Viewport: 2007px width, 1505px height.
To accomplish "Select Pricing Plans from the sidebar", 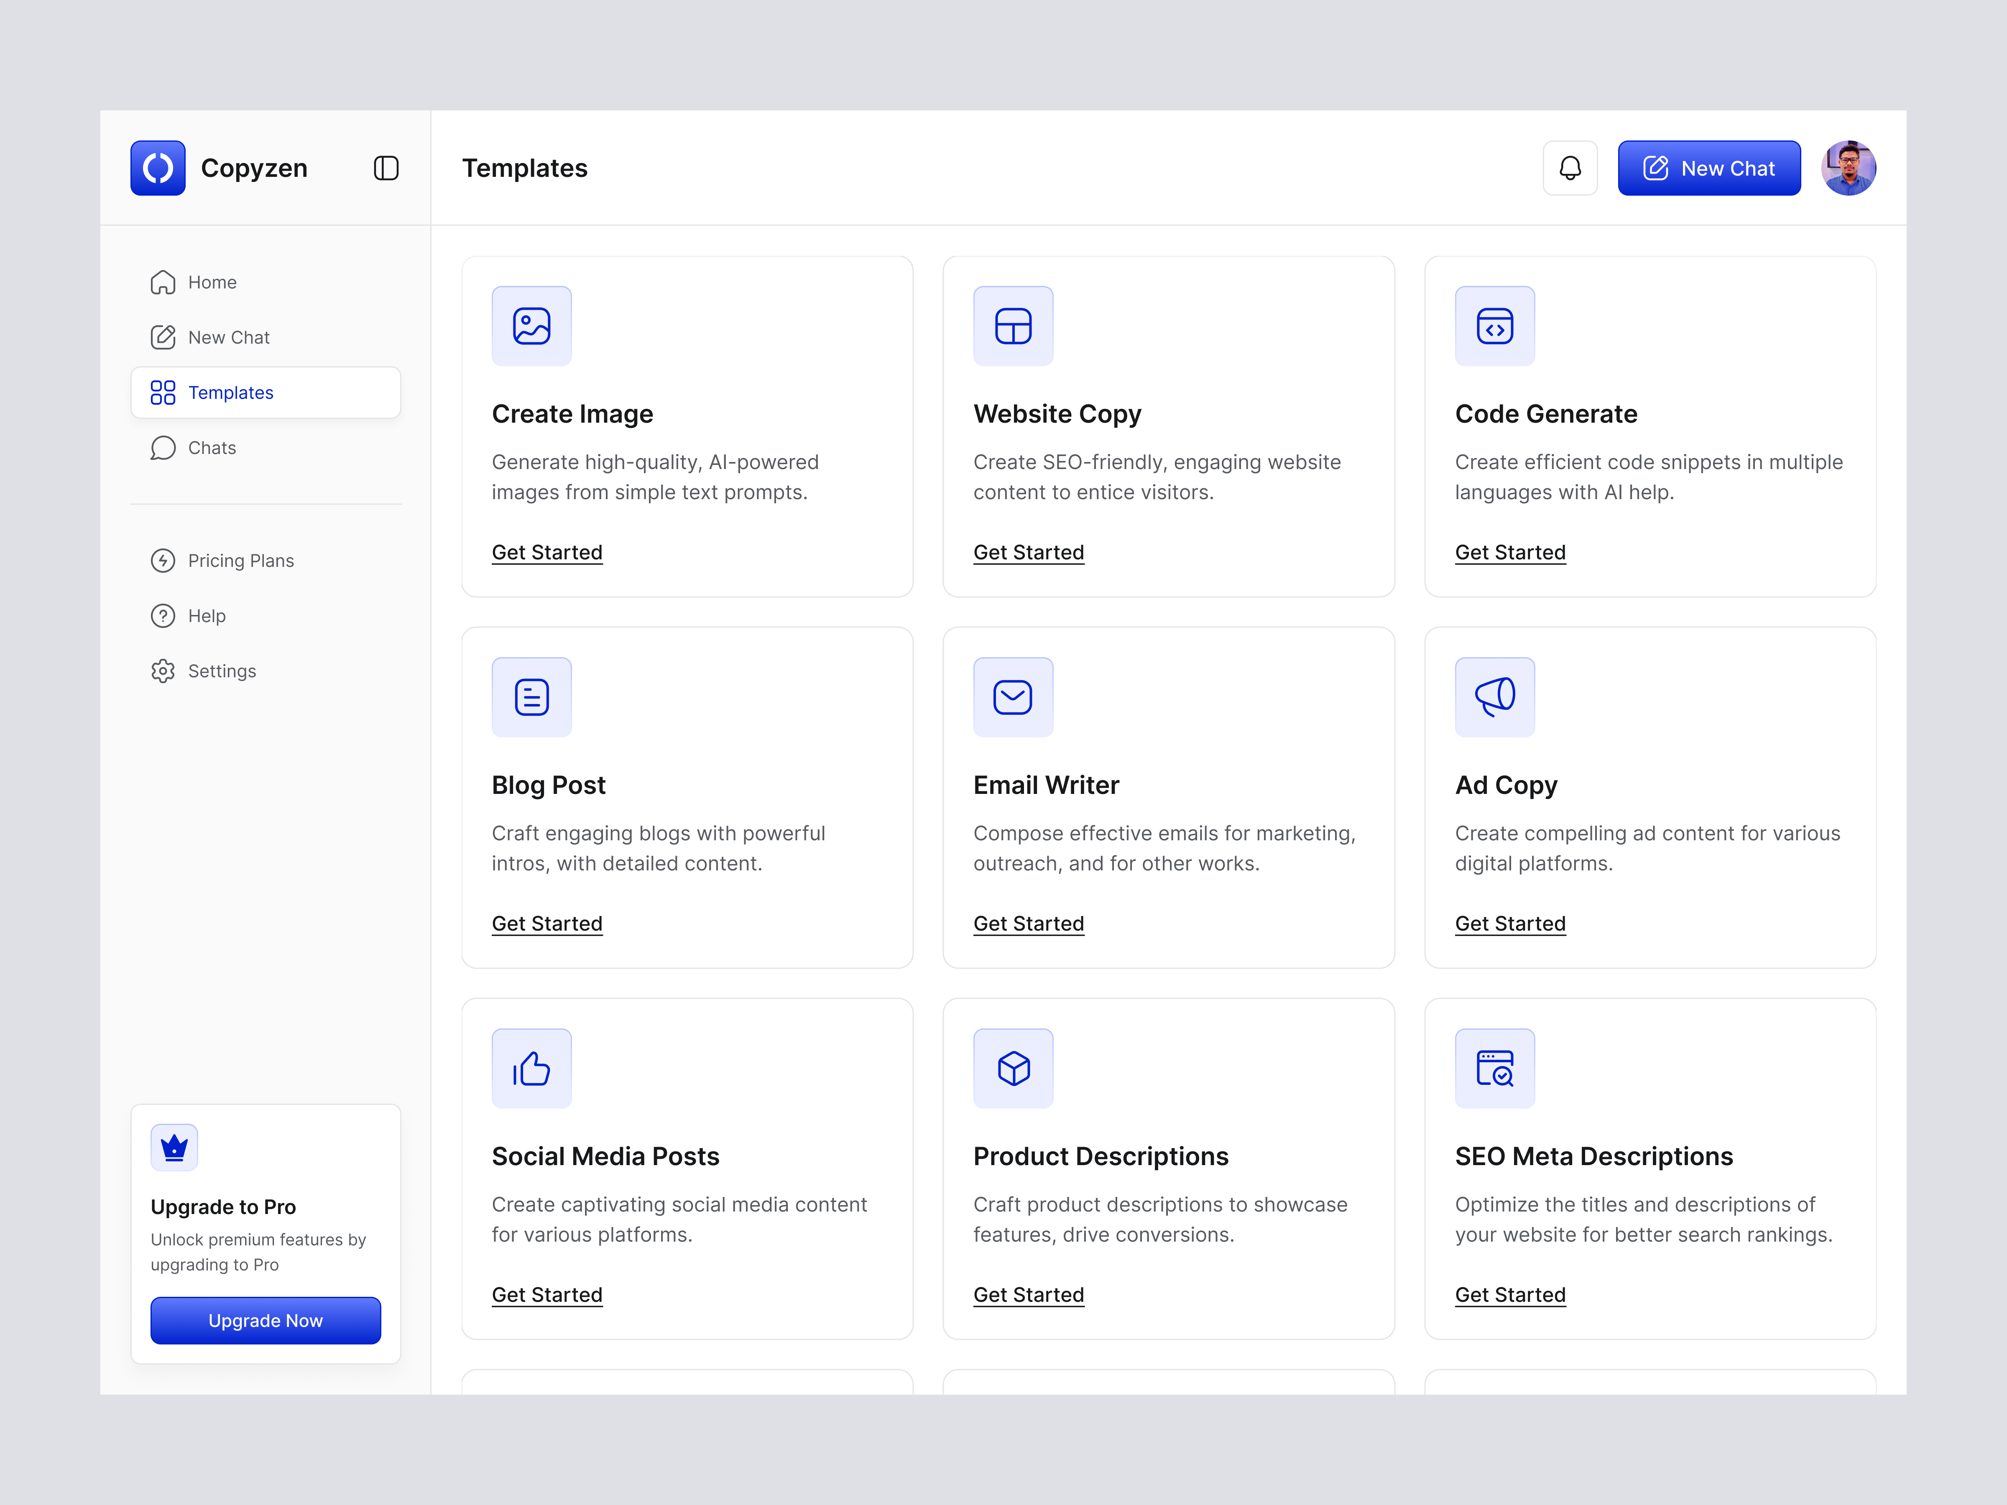I will (240, 560).
